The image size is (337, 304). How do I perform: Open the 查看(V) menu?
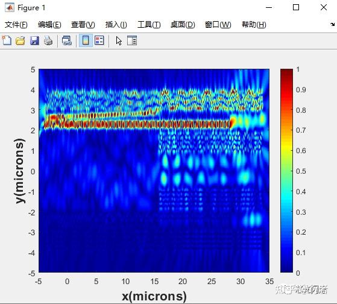click(x=83, y=25)
